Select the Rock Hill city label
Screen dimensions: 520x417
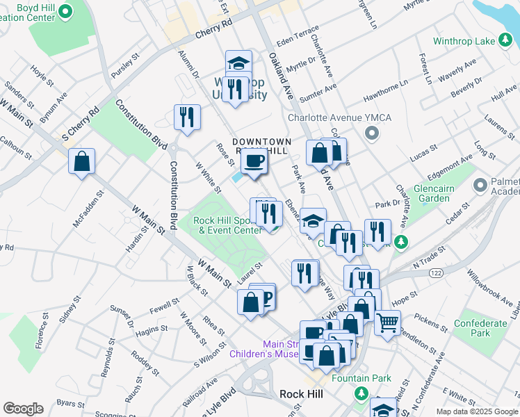click(301, 394)
